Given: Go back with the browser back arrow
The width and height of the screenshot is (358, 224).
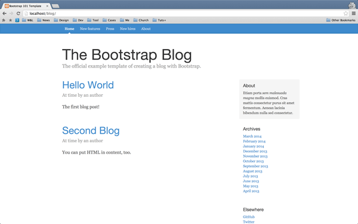Looking at the screenshot, I should point(4,13).
